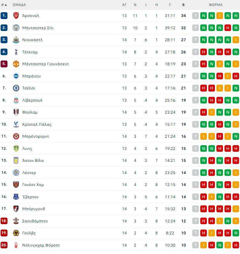
Task: Click Arsenal's orange draw form badge
Action: 220,16
